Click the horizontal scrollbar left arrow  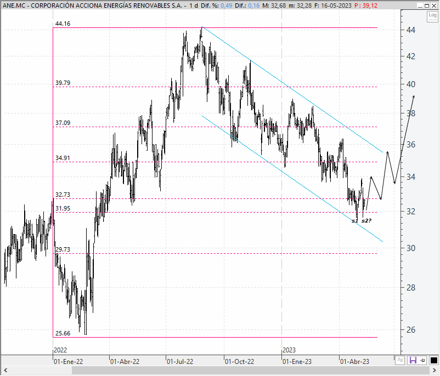click(x=5, y=371)
